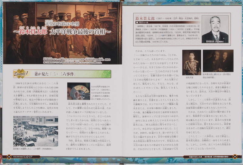This screenshot has height=165, width=243.
Task: Click the gold "Episode.1" diamond badge
Action: point(21,74)
